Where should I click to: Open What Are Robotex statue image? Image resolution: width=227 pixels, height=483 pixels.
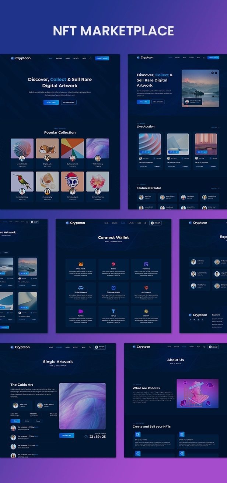point(198,393)
